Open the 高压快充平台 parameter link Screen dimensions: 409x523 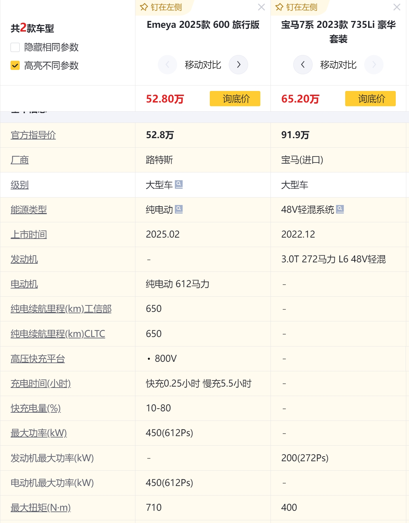[38, 359]
